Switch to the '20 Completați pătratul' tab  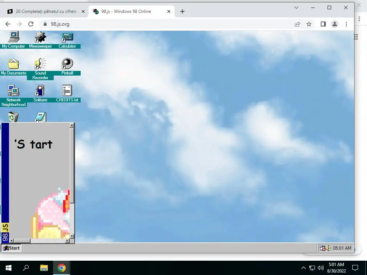tap(46, 11)
